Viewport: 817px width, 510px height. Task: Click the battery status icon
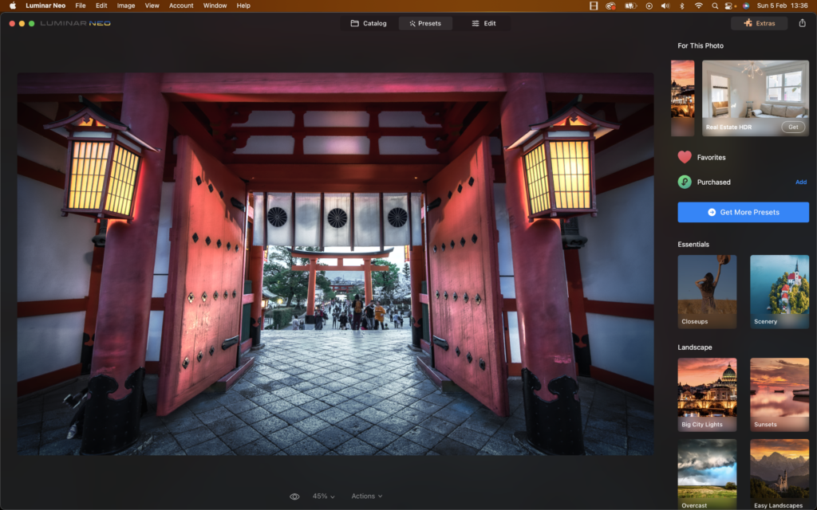[x=630, y=6]
